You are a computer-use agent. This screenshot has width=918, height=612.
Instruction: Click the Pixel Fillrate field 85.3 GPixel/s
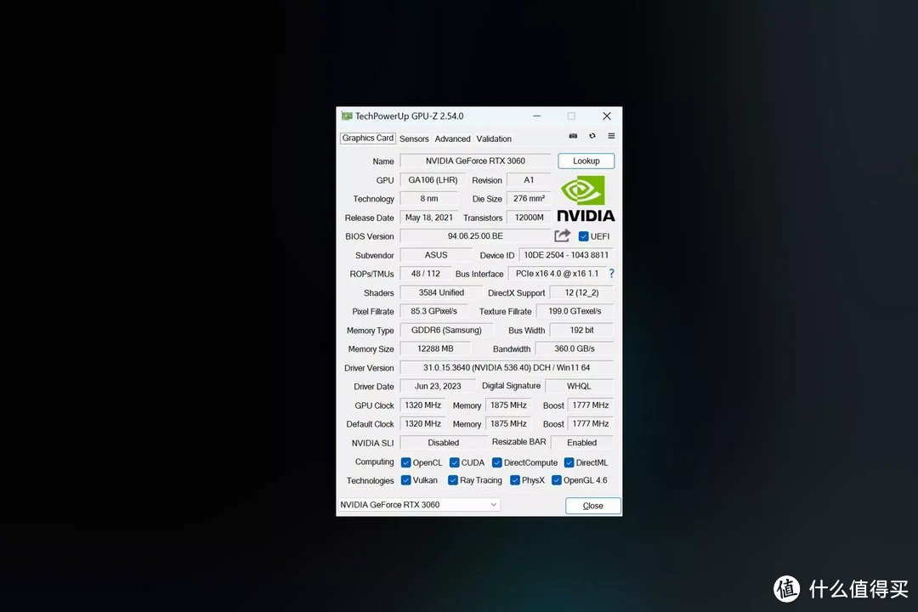[433, 311]
